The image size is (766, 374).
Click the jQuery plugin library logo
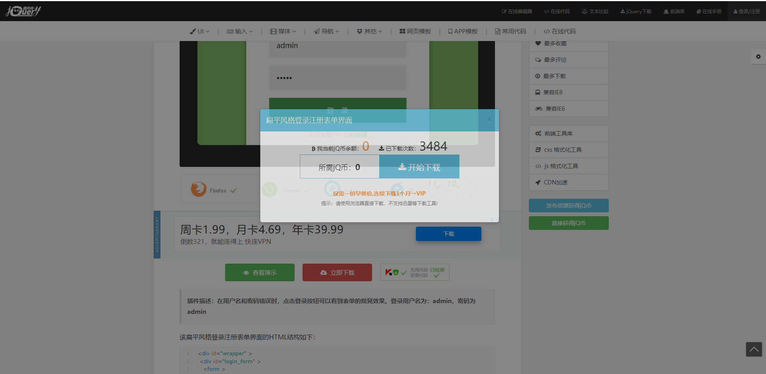[x=24, y=11]
